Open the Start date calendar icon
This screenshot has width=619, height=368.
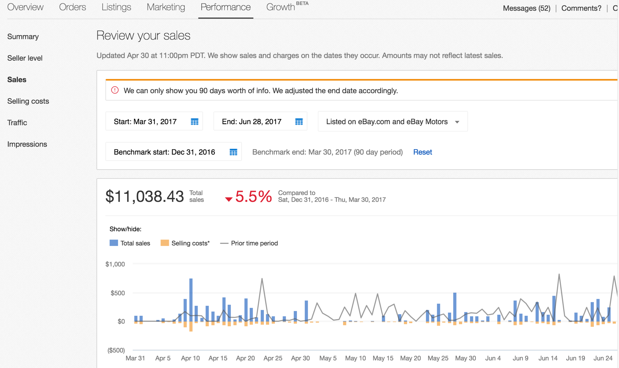(x=194, y=121)
